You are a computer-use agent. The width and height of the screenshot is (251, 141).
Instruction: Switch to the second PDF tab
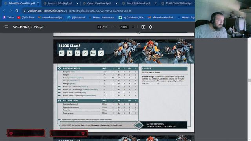[x=60, y=3]
